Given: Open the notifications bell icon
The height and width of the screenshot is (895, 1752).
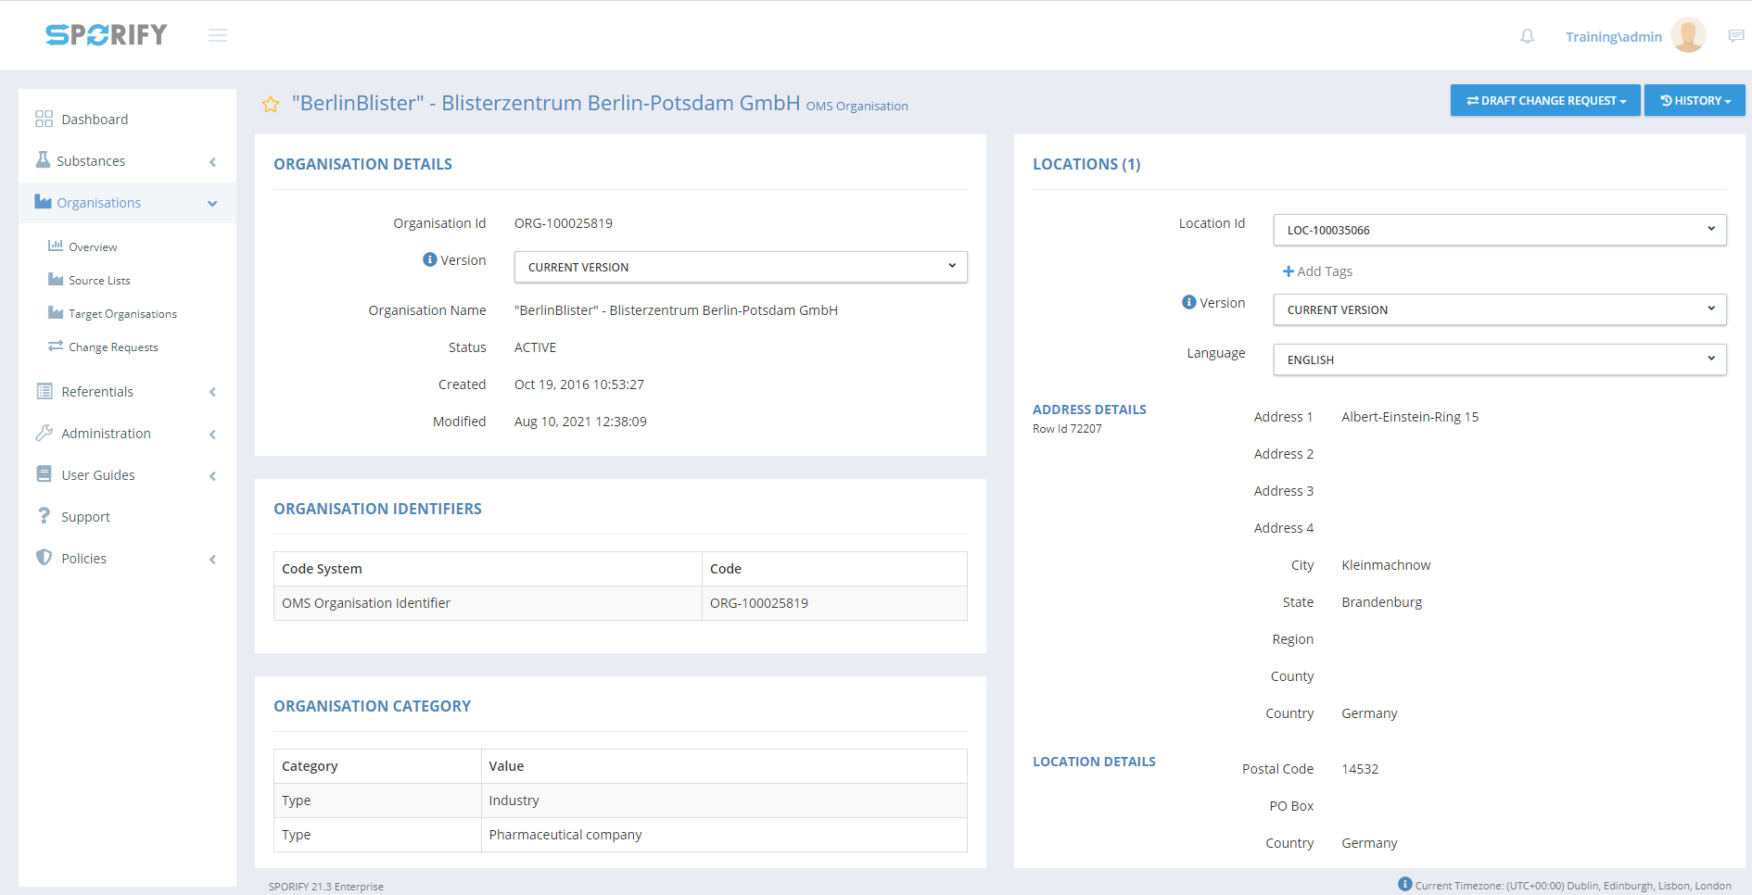Looking at the screenshot, I should point(1527,36).
